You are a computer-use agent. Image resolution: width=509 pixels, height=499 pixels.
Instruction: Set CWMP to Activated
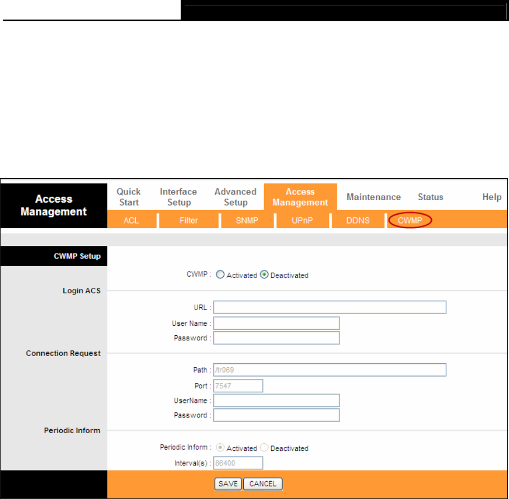point(220,274)
